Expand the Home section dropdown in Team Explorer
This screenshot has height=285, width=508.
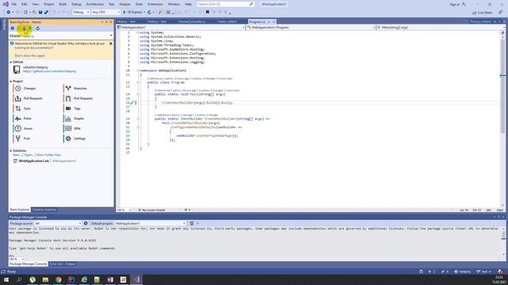coord(111,36)
